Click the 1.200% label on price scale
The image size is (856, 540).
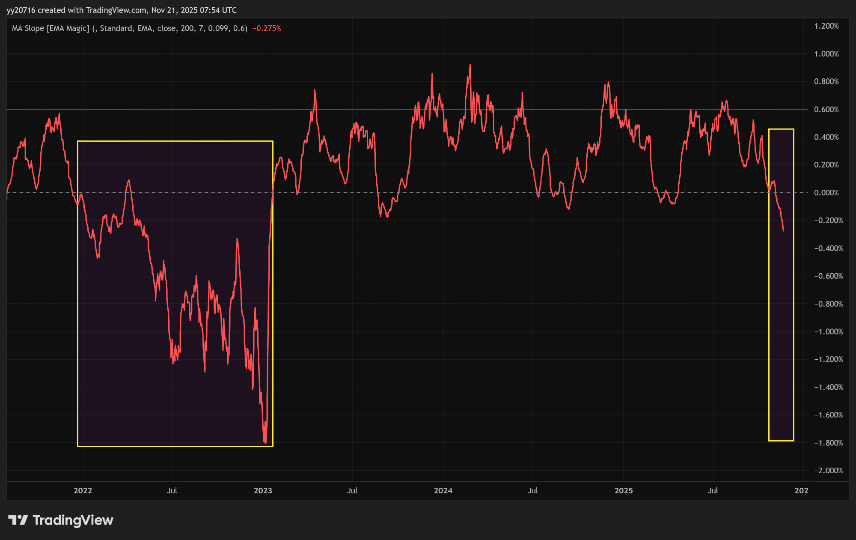(x=826, y=26)
